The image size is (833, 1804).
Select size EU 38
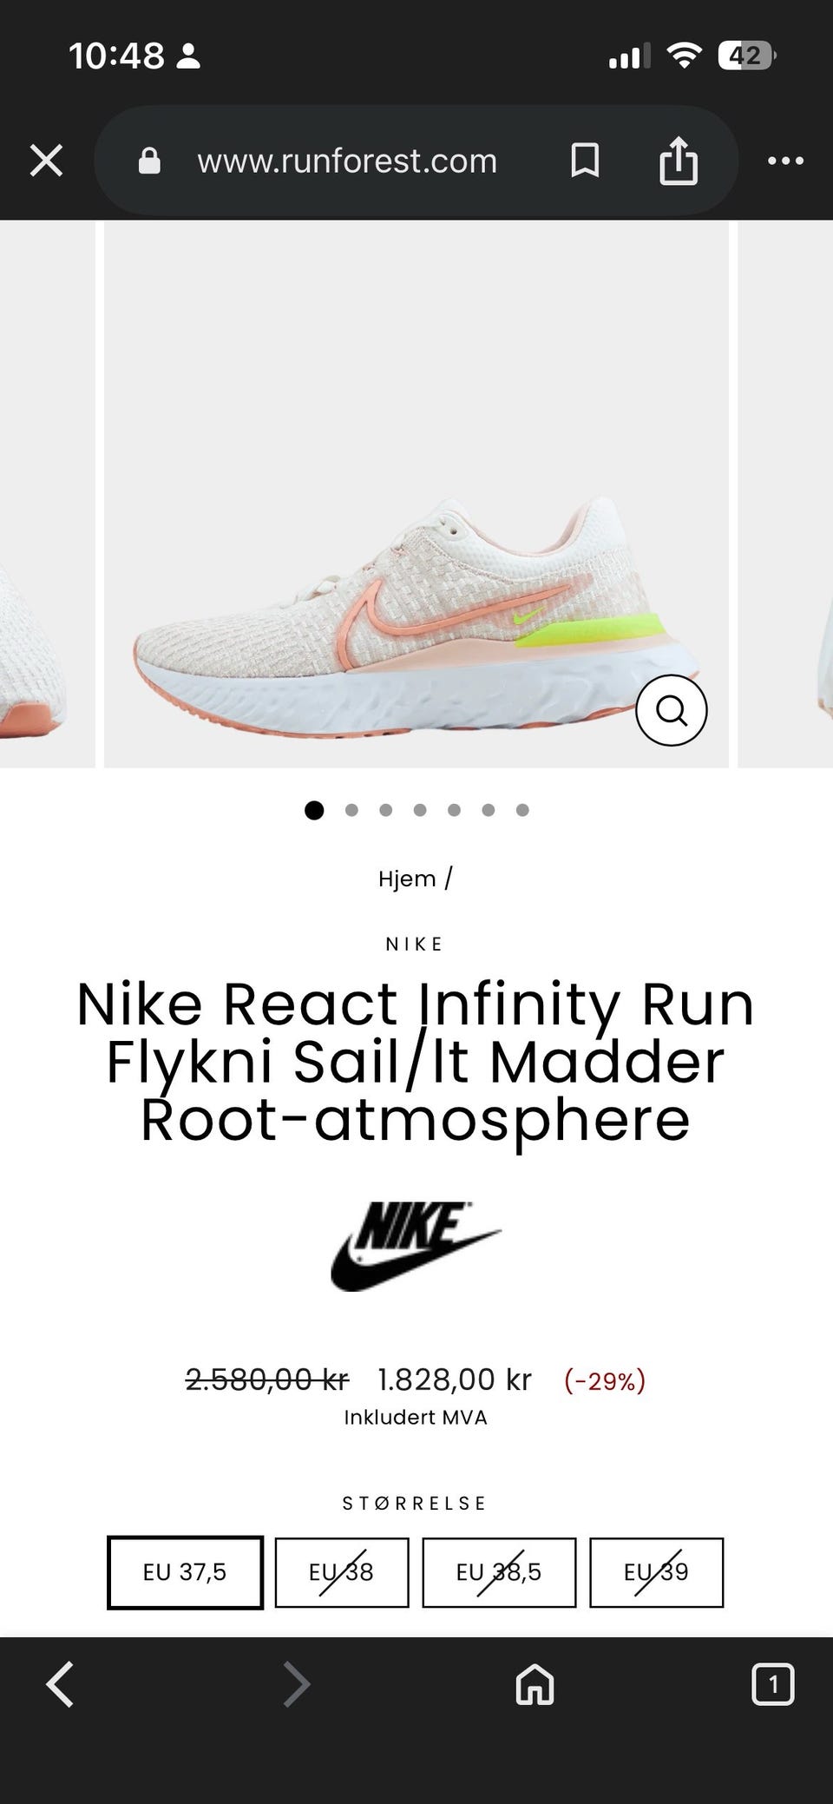(342, 1572)
